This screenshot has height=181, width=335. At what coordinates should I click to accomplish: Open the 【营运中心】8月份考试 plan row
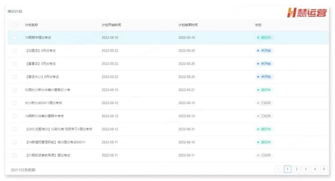pos(42,77)
